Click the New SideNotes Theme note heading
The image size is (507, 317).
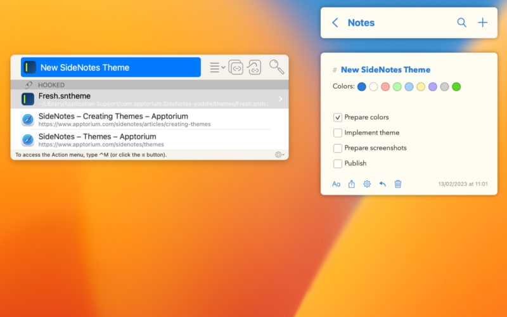[385, 70]
